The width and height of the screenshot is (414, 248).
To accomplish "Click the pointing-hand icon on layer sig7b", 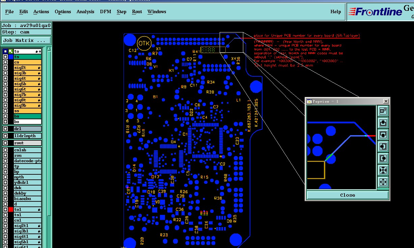I will click(39, 95).
